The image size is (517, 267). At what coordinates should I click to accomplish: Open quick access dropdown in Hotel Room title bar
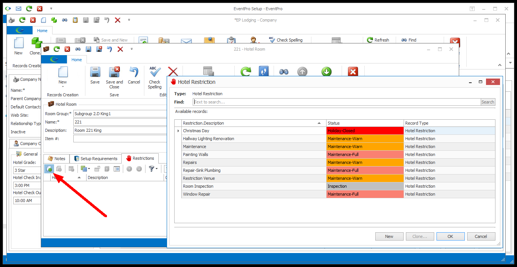point(132,49)
